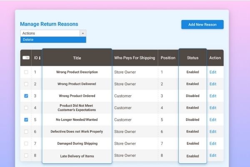Click the Disabled status of row 5
The image size is (250, 167).
click(192, 120)
